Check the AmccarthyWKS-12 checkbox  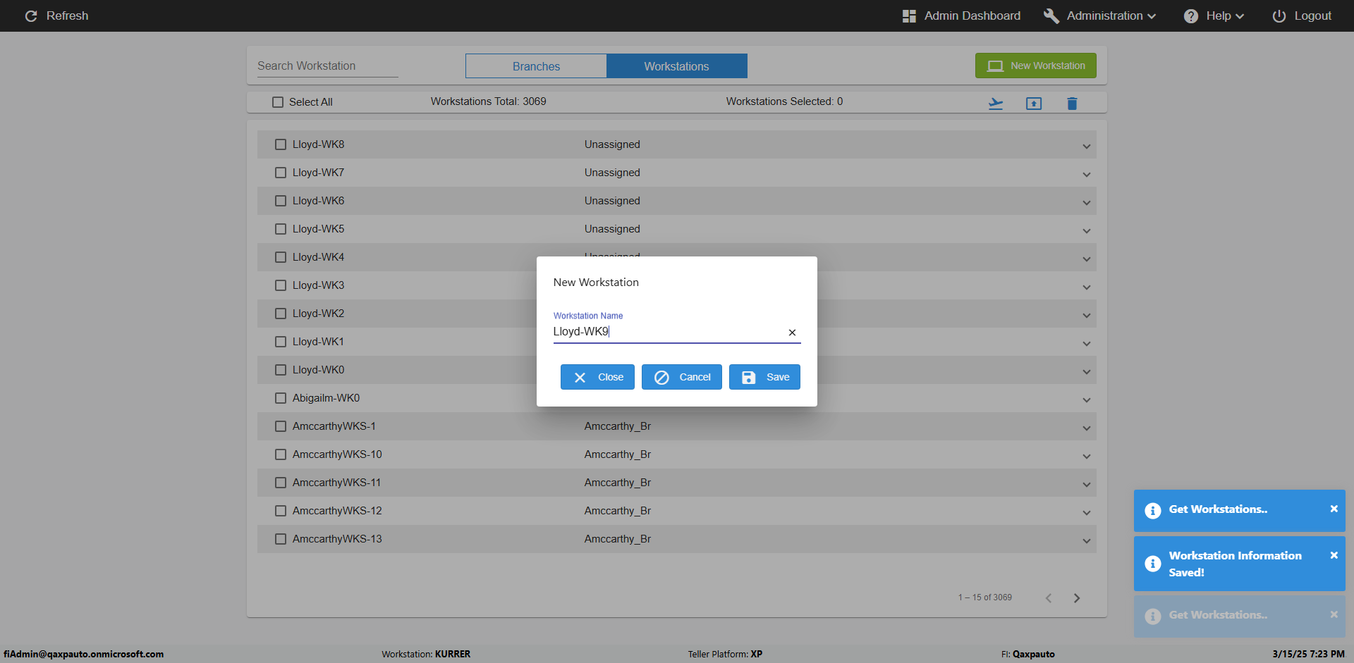point(281,511)
